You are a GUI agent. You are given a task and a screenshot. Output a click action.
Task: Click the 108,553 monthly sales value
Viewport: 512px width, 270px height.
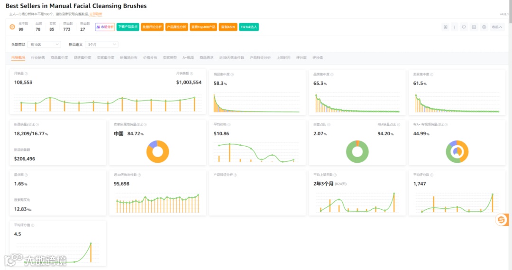click(x=23, y=83)
